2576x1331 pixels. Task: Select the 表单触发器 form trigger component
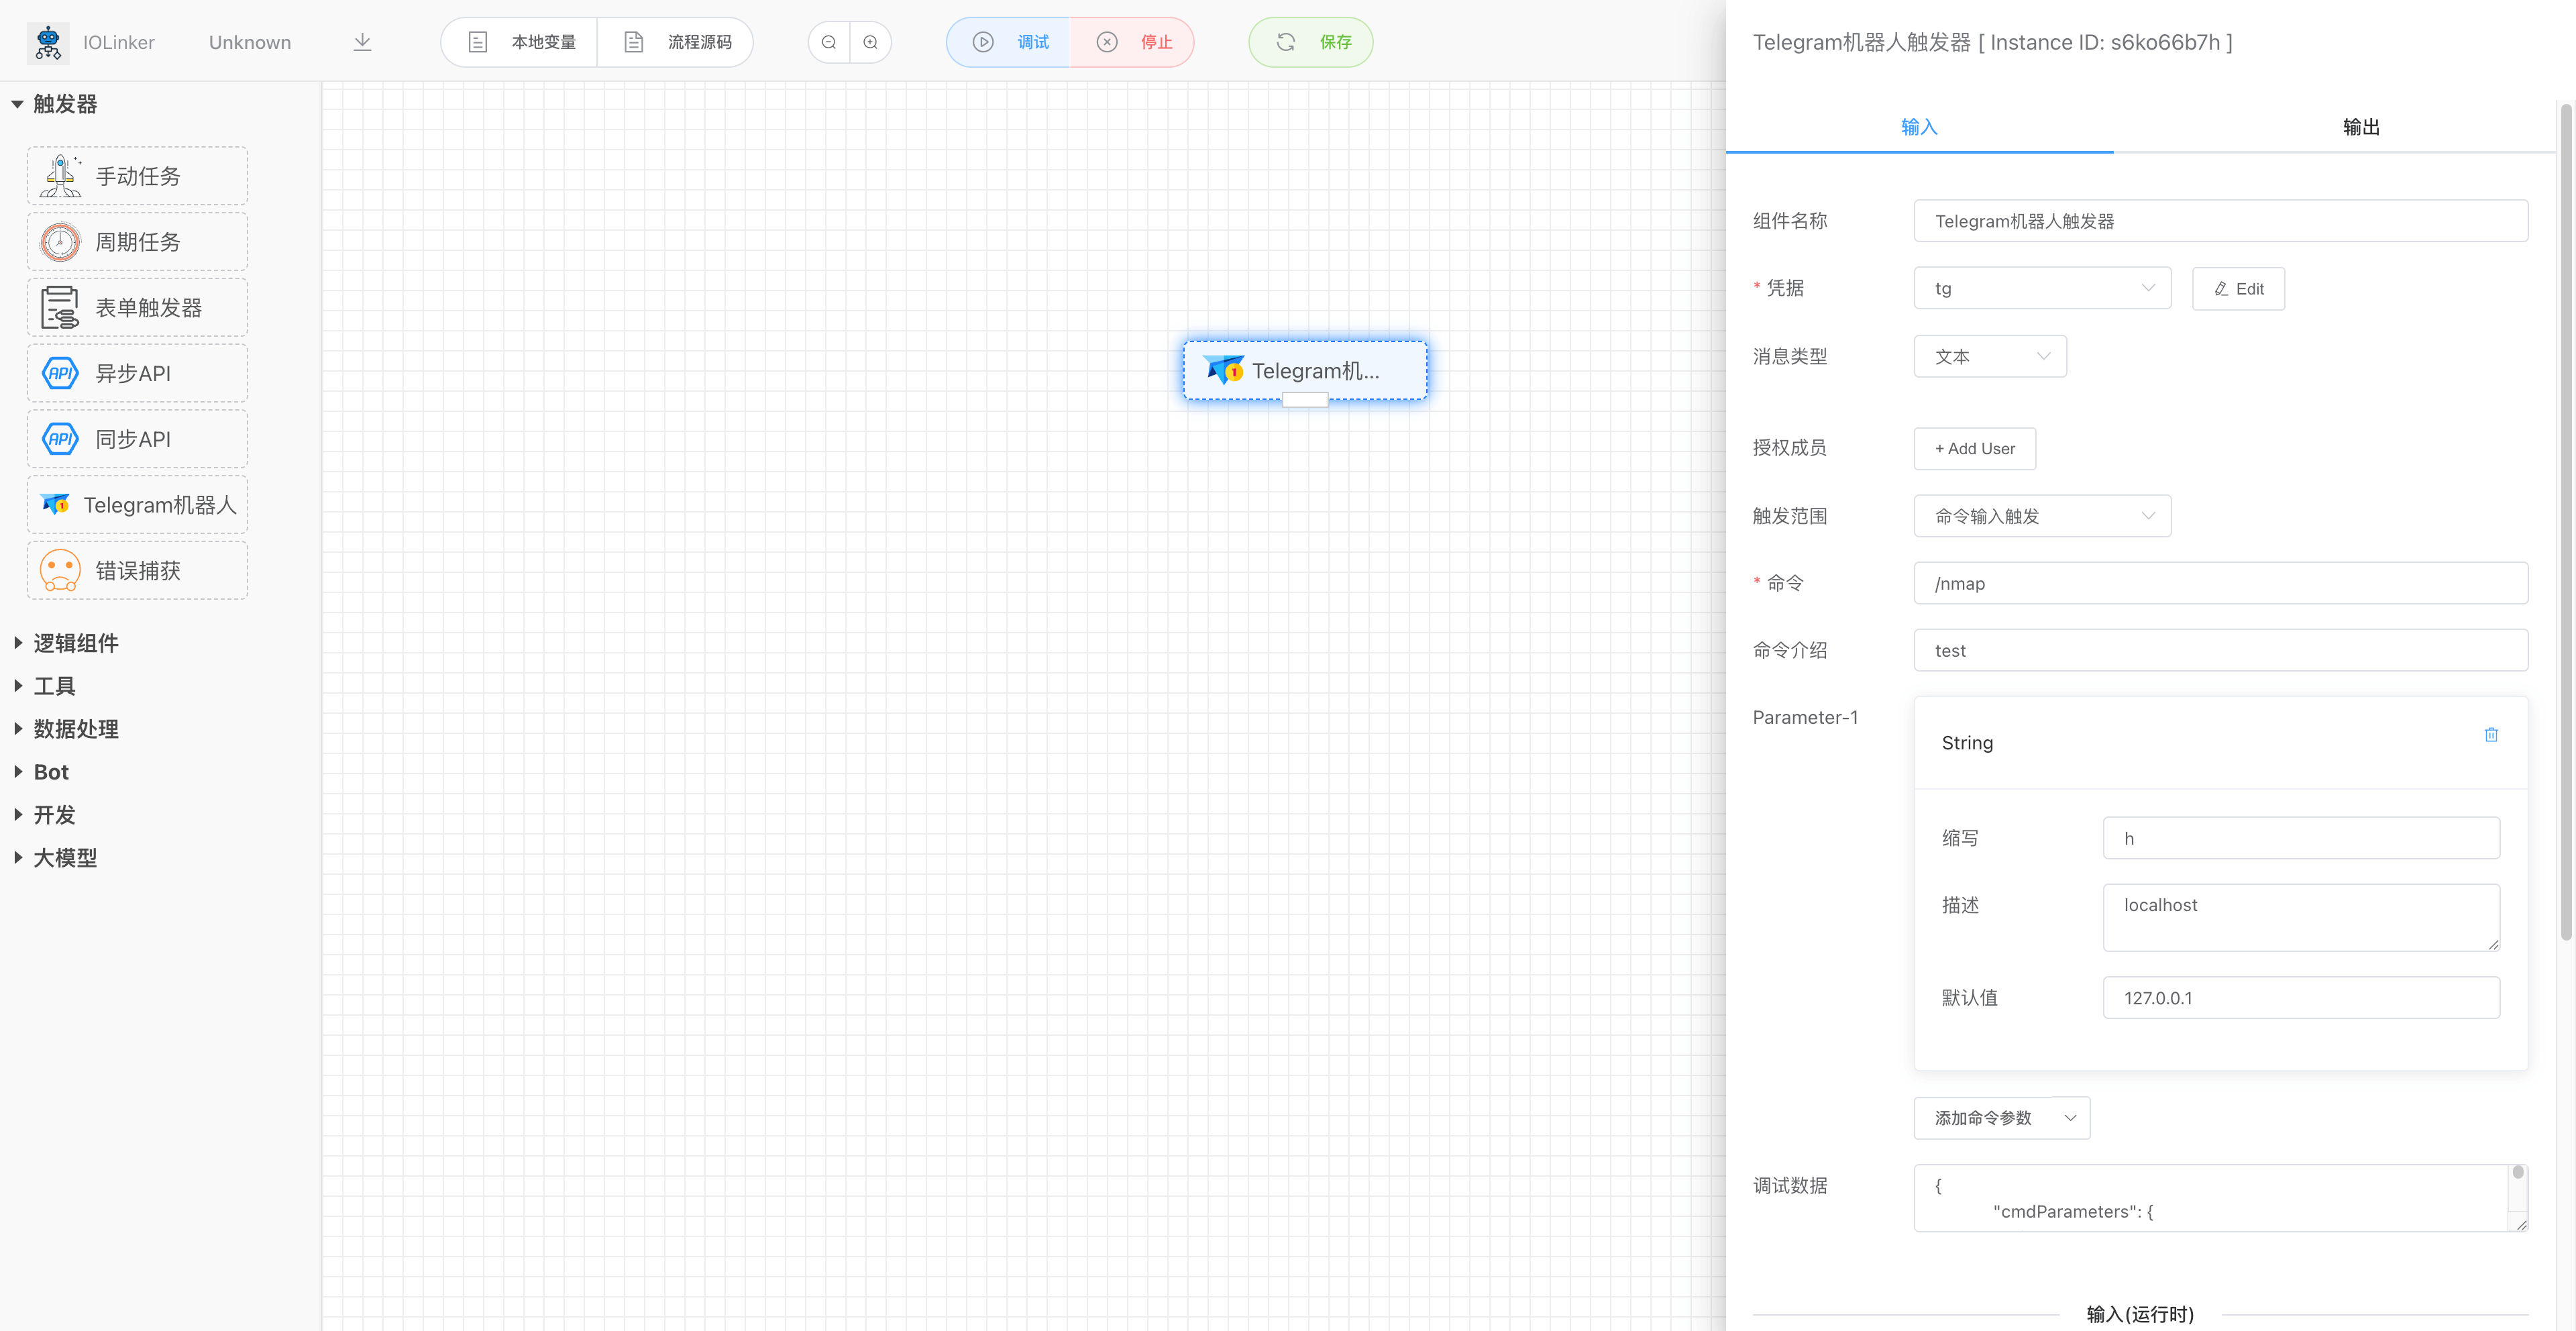[137, 308]
